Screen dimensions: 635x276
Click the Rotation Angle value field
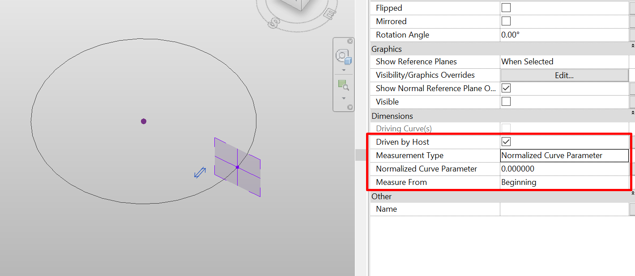(x=564, y=35)
